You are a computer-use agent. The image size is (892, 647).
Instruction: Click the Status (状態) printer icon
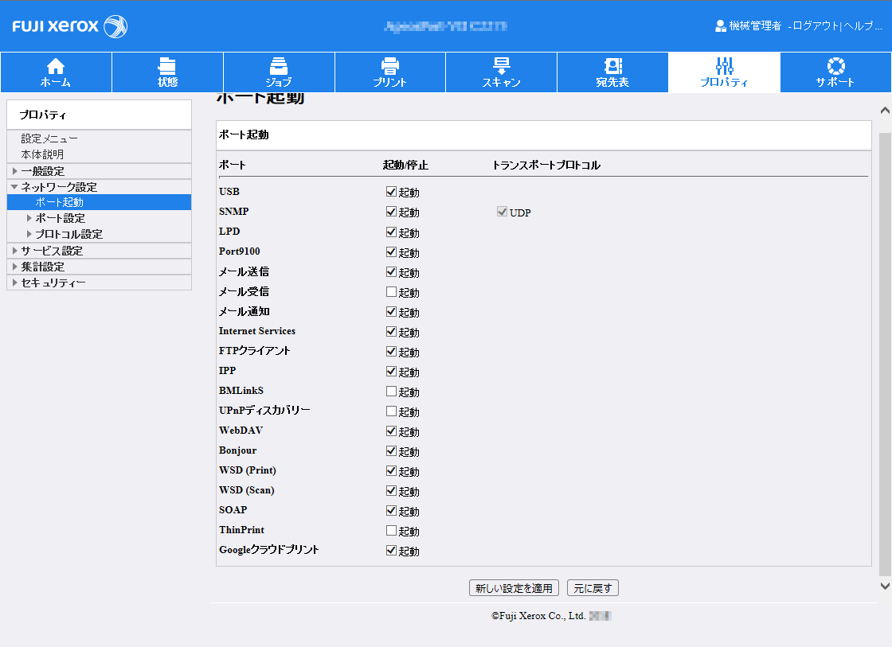(167, 66)
